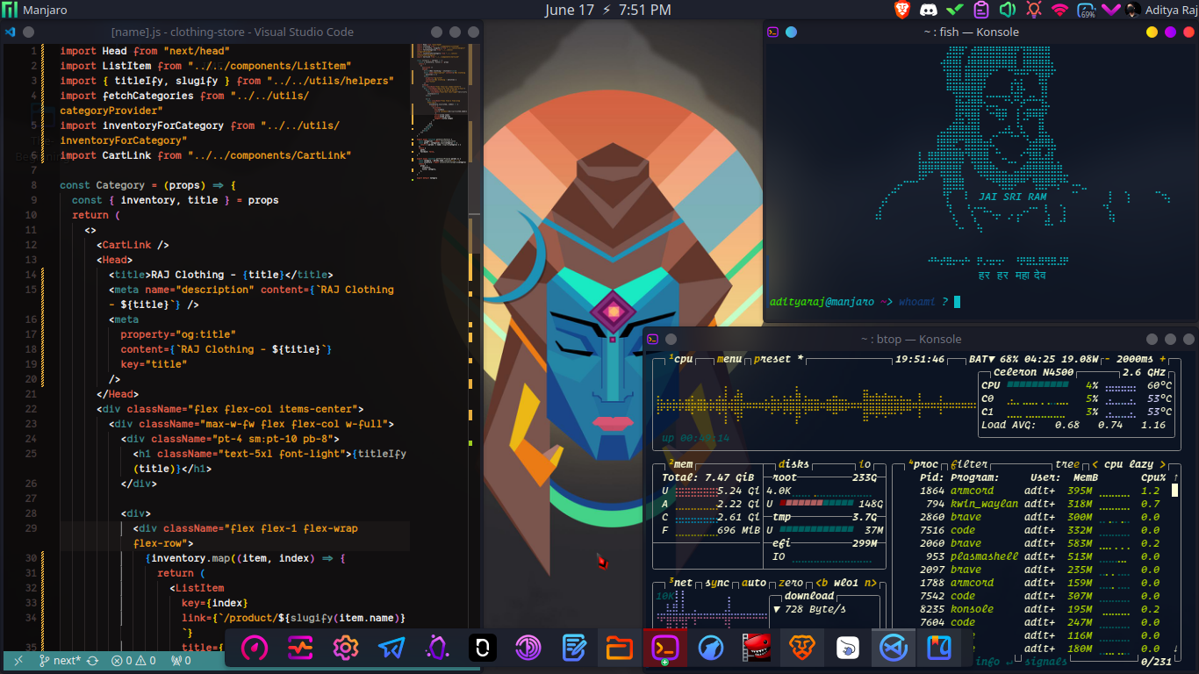Launch the purple spiral dock icon
The image size is (1199, 674).
[x=528, y=649]
